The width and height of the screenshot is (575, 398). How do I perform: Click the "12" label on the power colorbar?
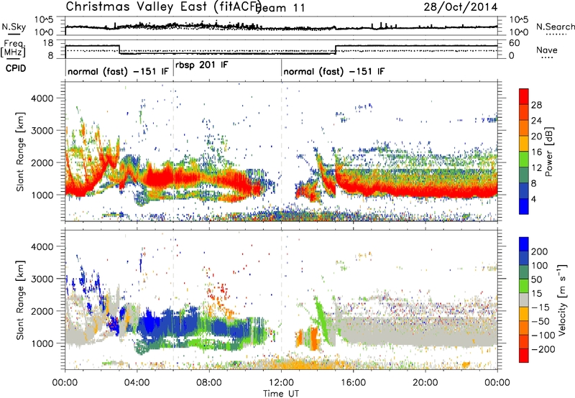(536, 168)
